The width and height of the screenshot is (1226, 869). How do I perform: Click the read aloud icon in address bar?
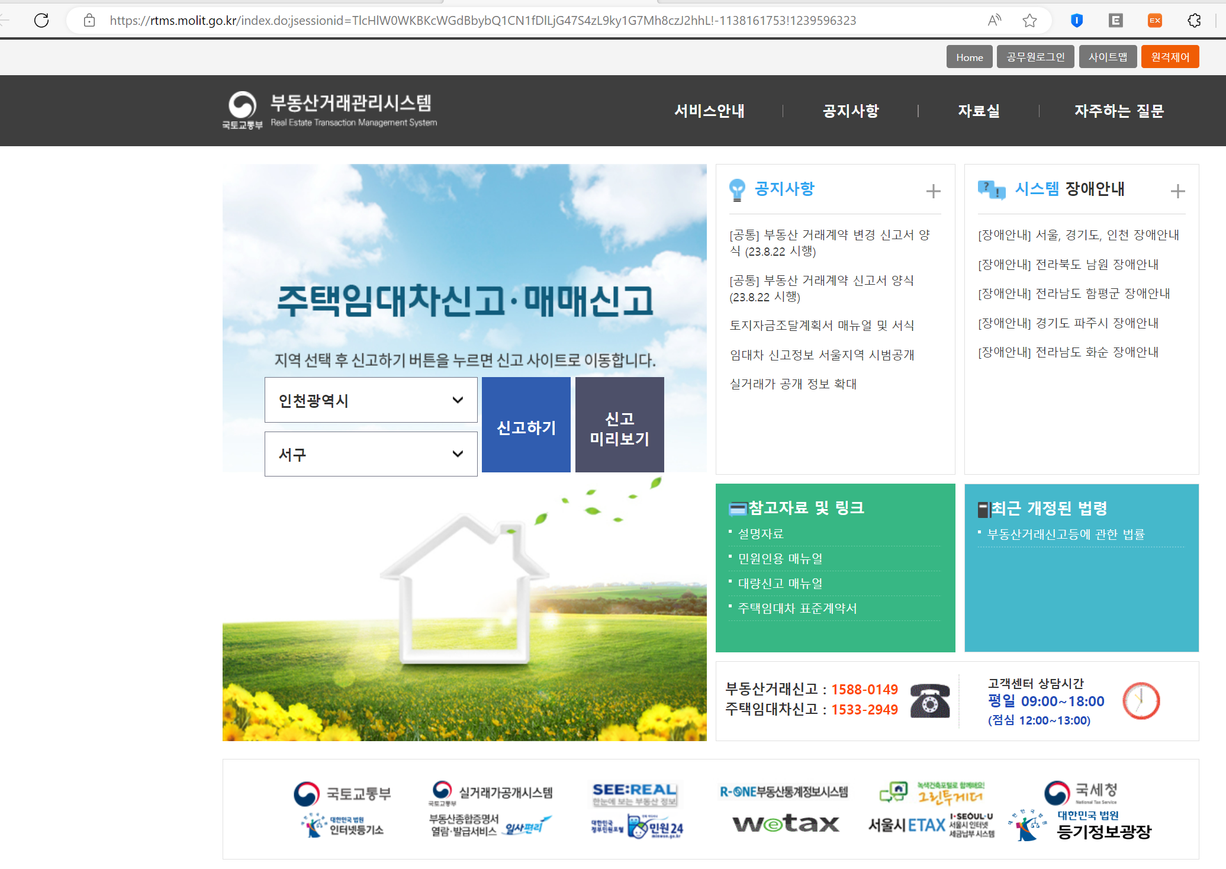coord(995,21)
